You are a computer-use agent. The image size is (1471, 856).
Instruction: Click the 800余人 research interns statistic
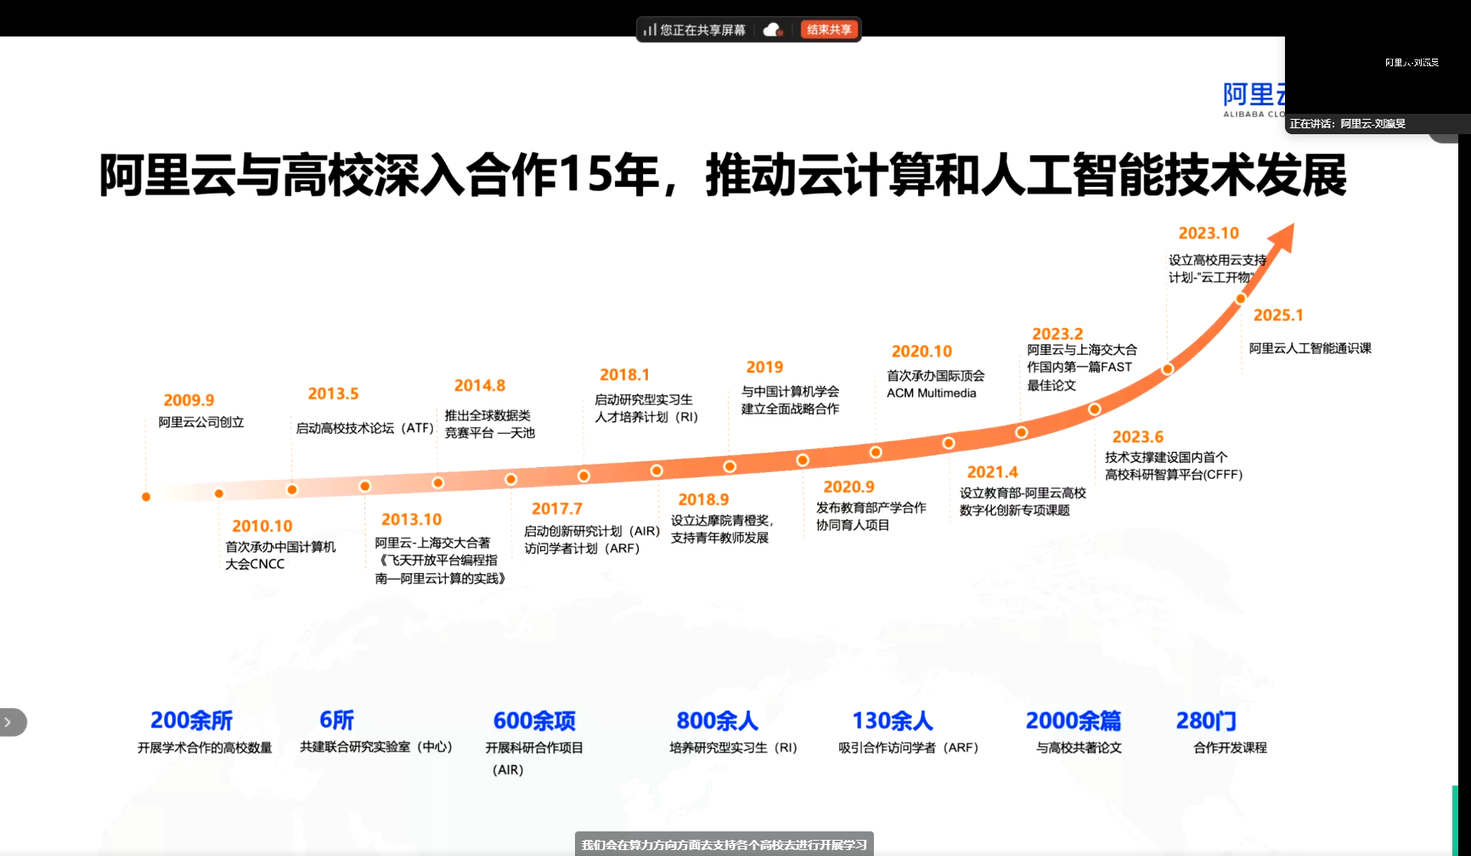pos(717,721)
